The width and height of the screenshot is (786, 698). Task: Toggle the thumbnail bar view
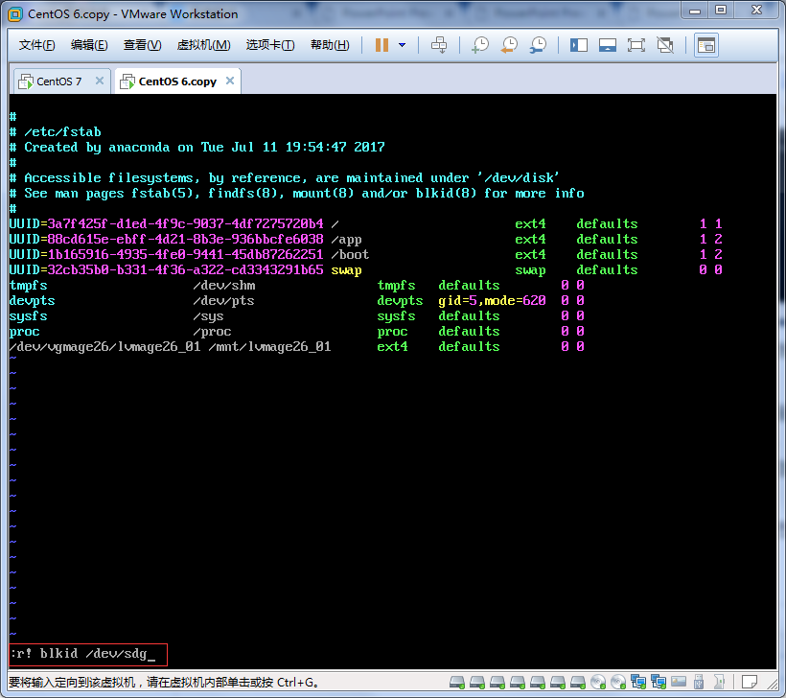(x=608, y=45)
